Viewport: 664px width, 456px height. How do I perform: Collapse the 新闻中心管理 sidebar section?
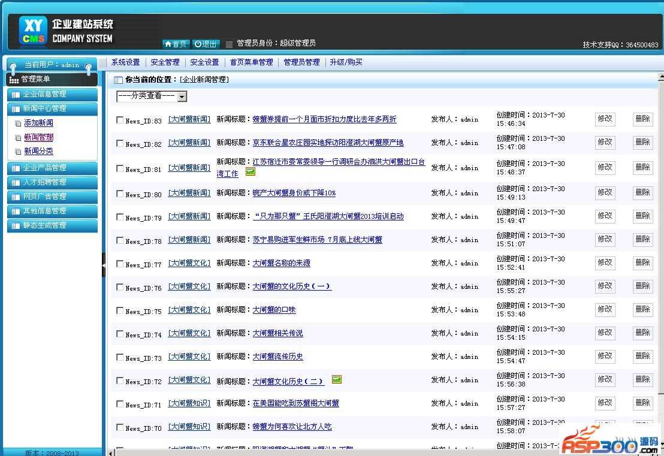click(x=52, y=108)
